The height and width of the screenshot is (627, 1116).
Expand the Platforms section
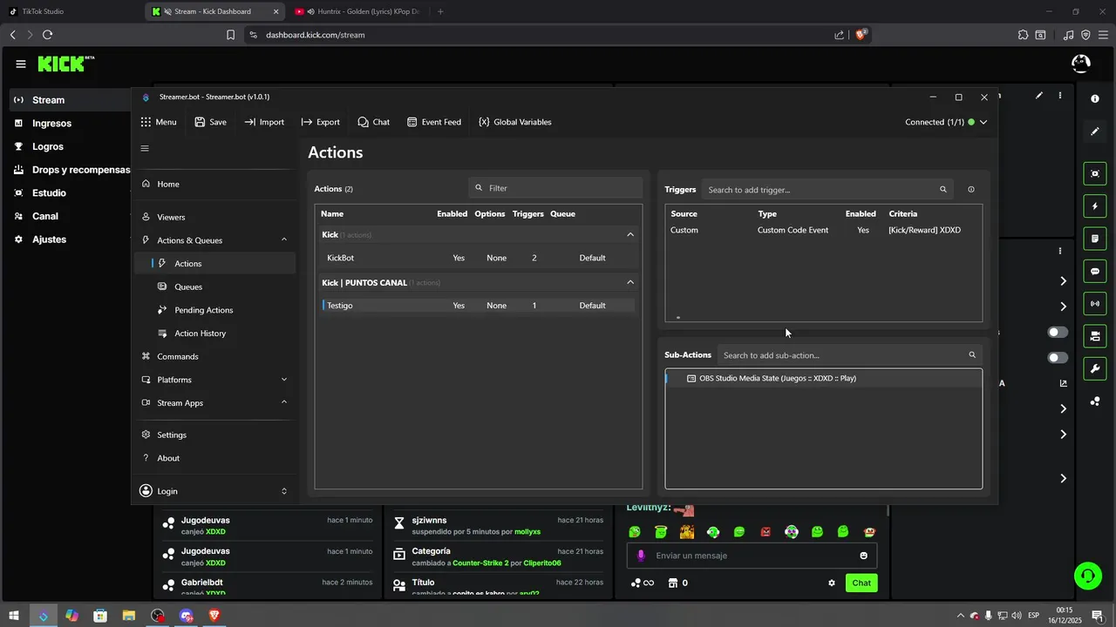coord(284,380)
